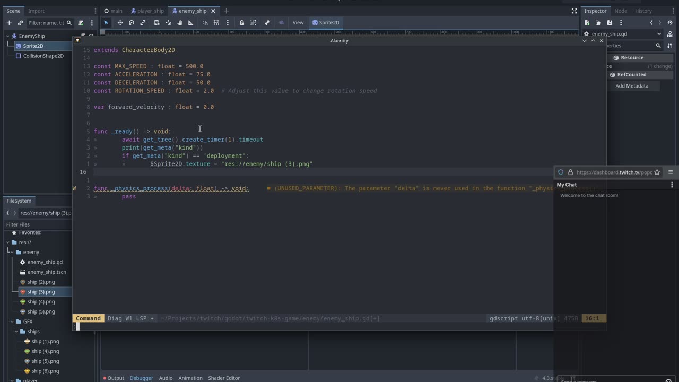Expand the enemy_ship.gd object dropdown

point(659,34)
